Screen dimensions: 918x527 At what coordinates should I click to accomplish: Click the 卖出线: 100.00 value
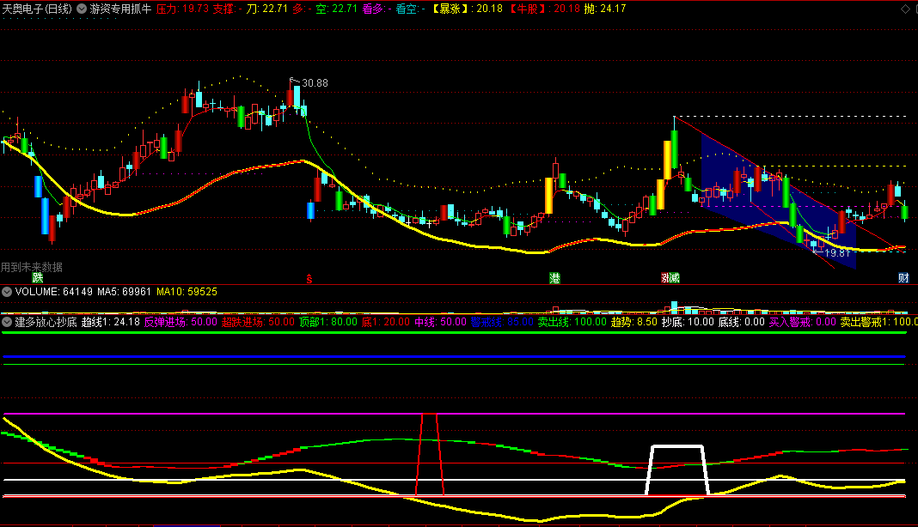tap(572, 322)
